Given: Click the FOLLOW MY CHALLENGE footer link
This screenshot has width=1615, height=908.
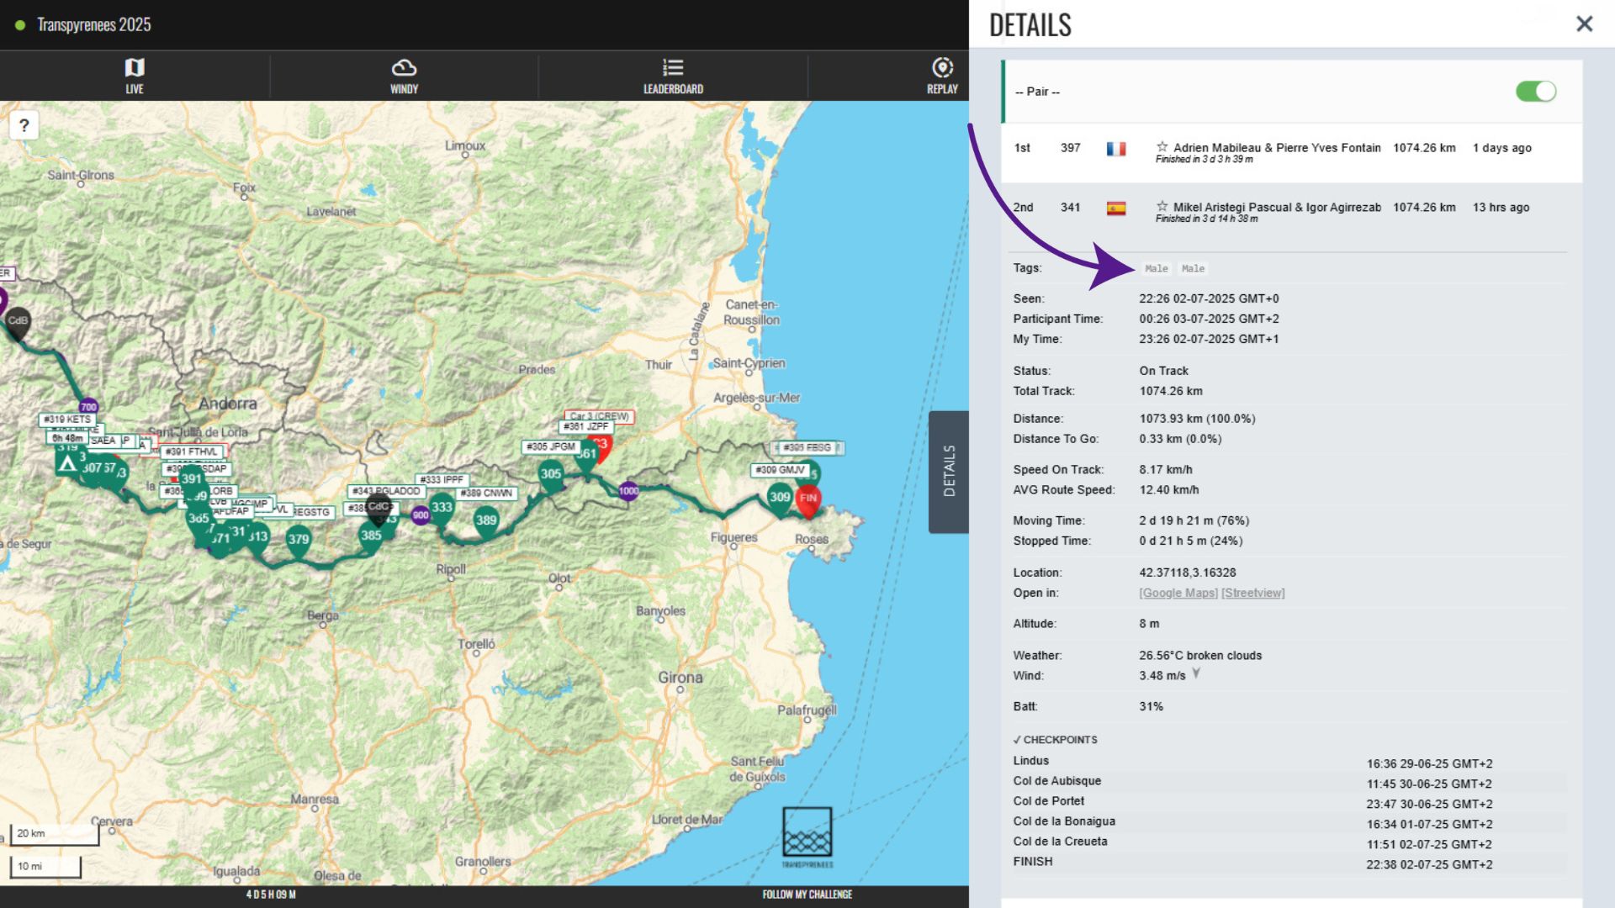Looking at the screenshot, I should pos(807,895).
